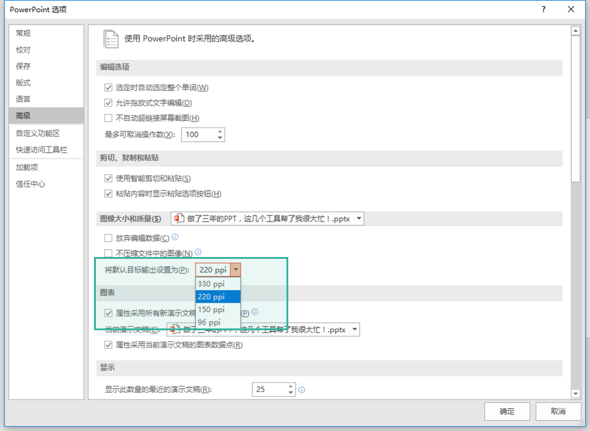590x431 pixels.
Task: Increase the undo count with up arrow
Action: pyautogui.click(x=220, y=131)
